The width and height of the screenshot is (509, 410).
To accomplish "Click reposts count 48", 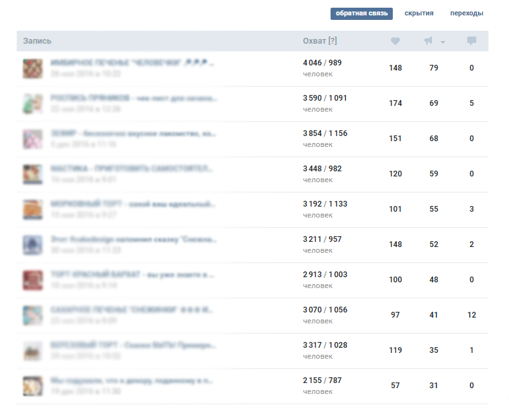I will click(434, 280).
